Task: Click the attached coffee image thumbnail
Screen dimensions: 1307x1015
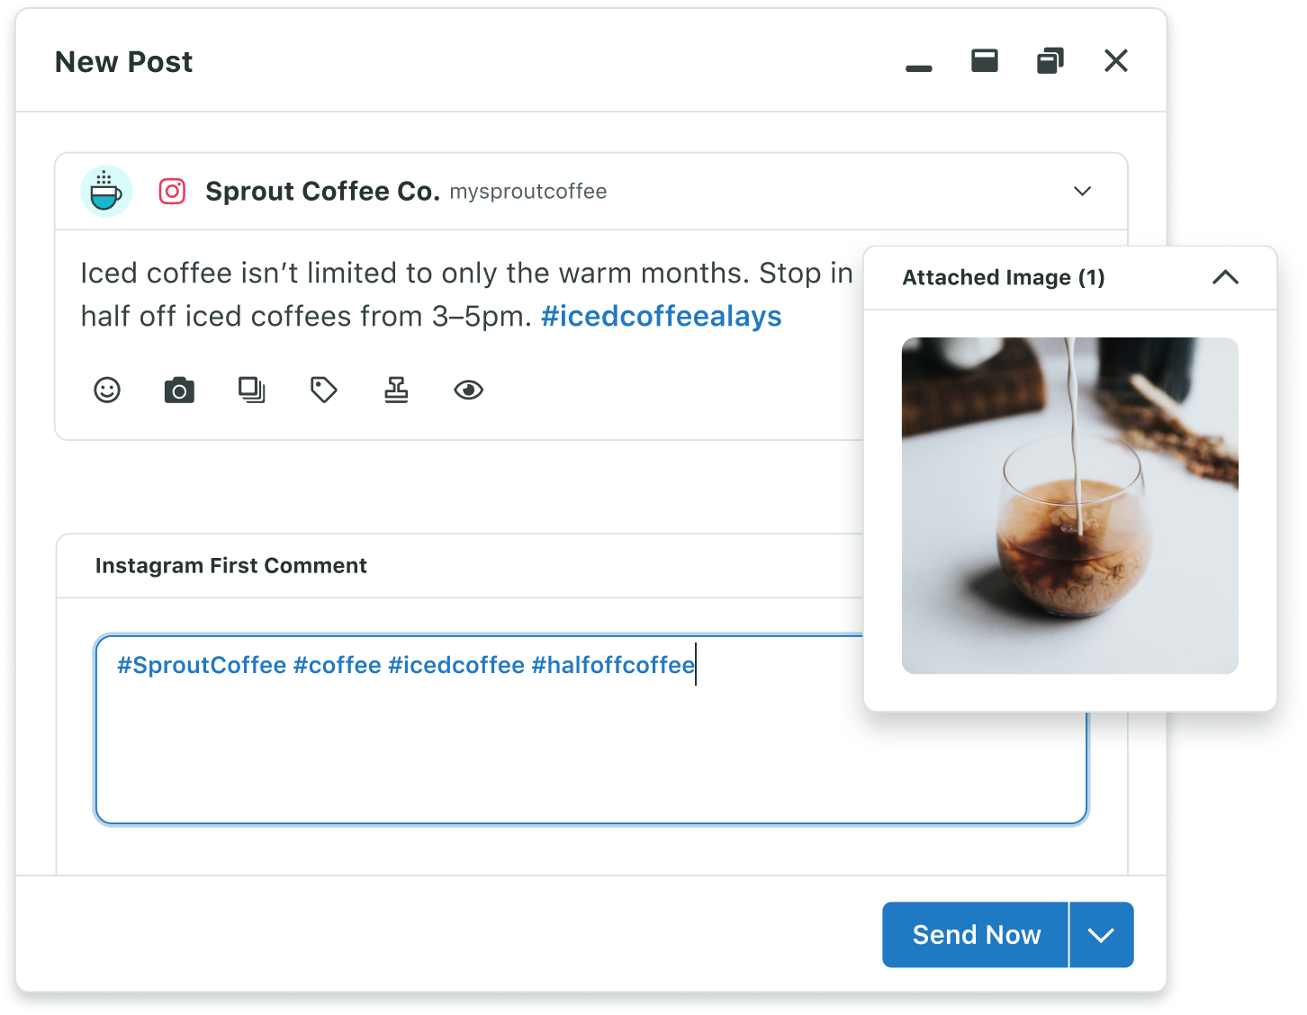Action: coord(1069,505)
